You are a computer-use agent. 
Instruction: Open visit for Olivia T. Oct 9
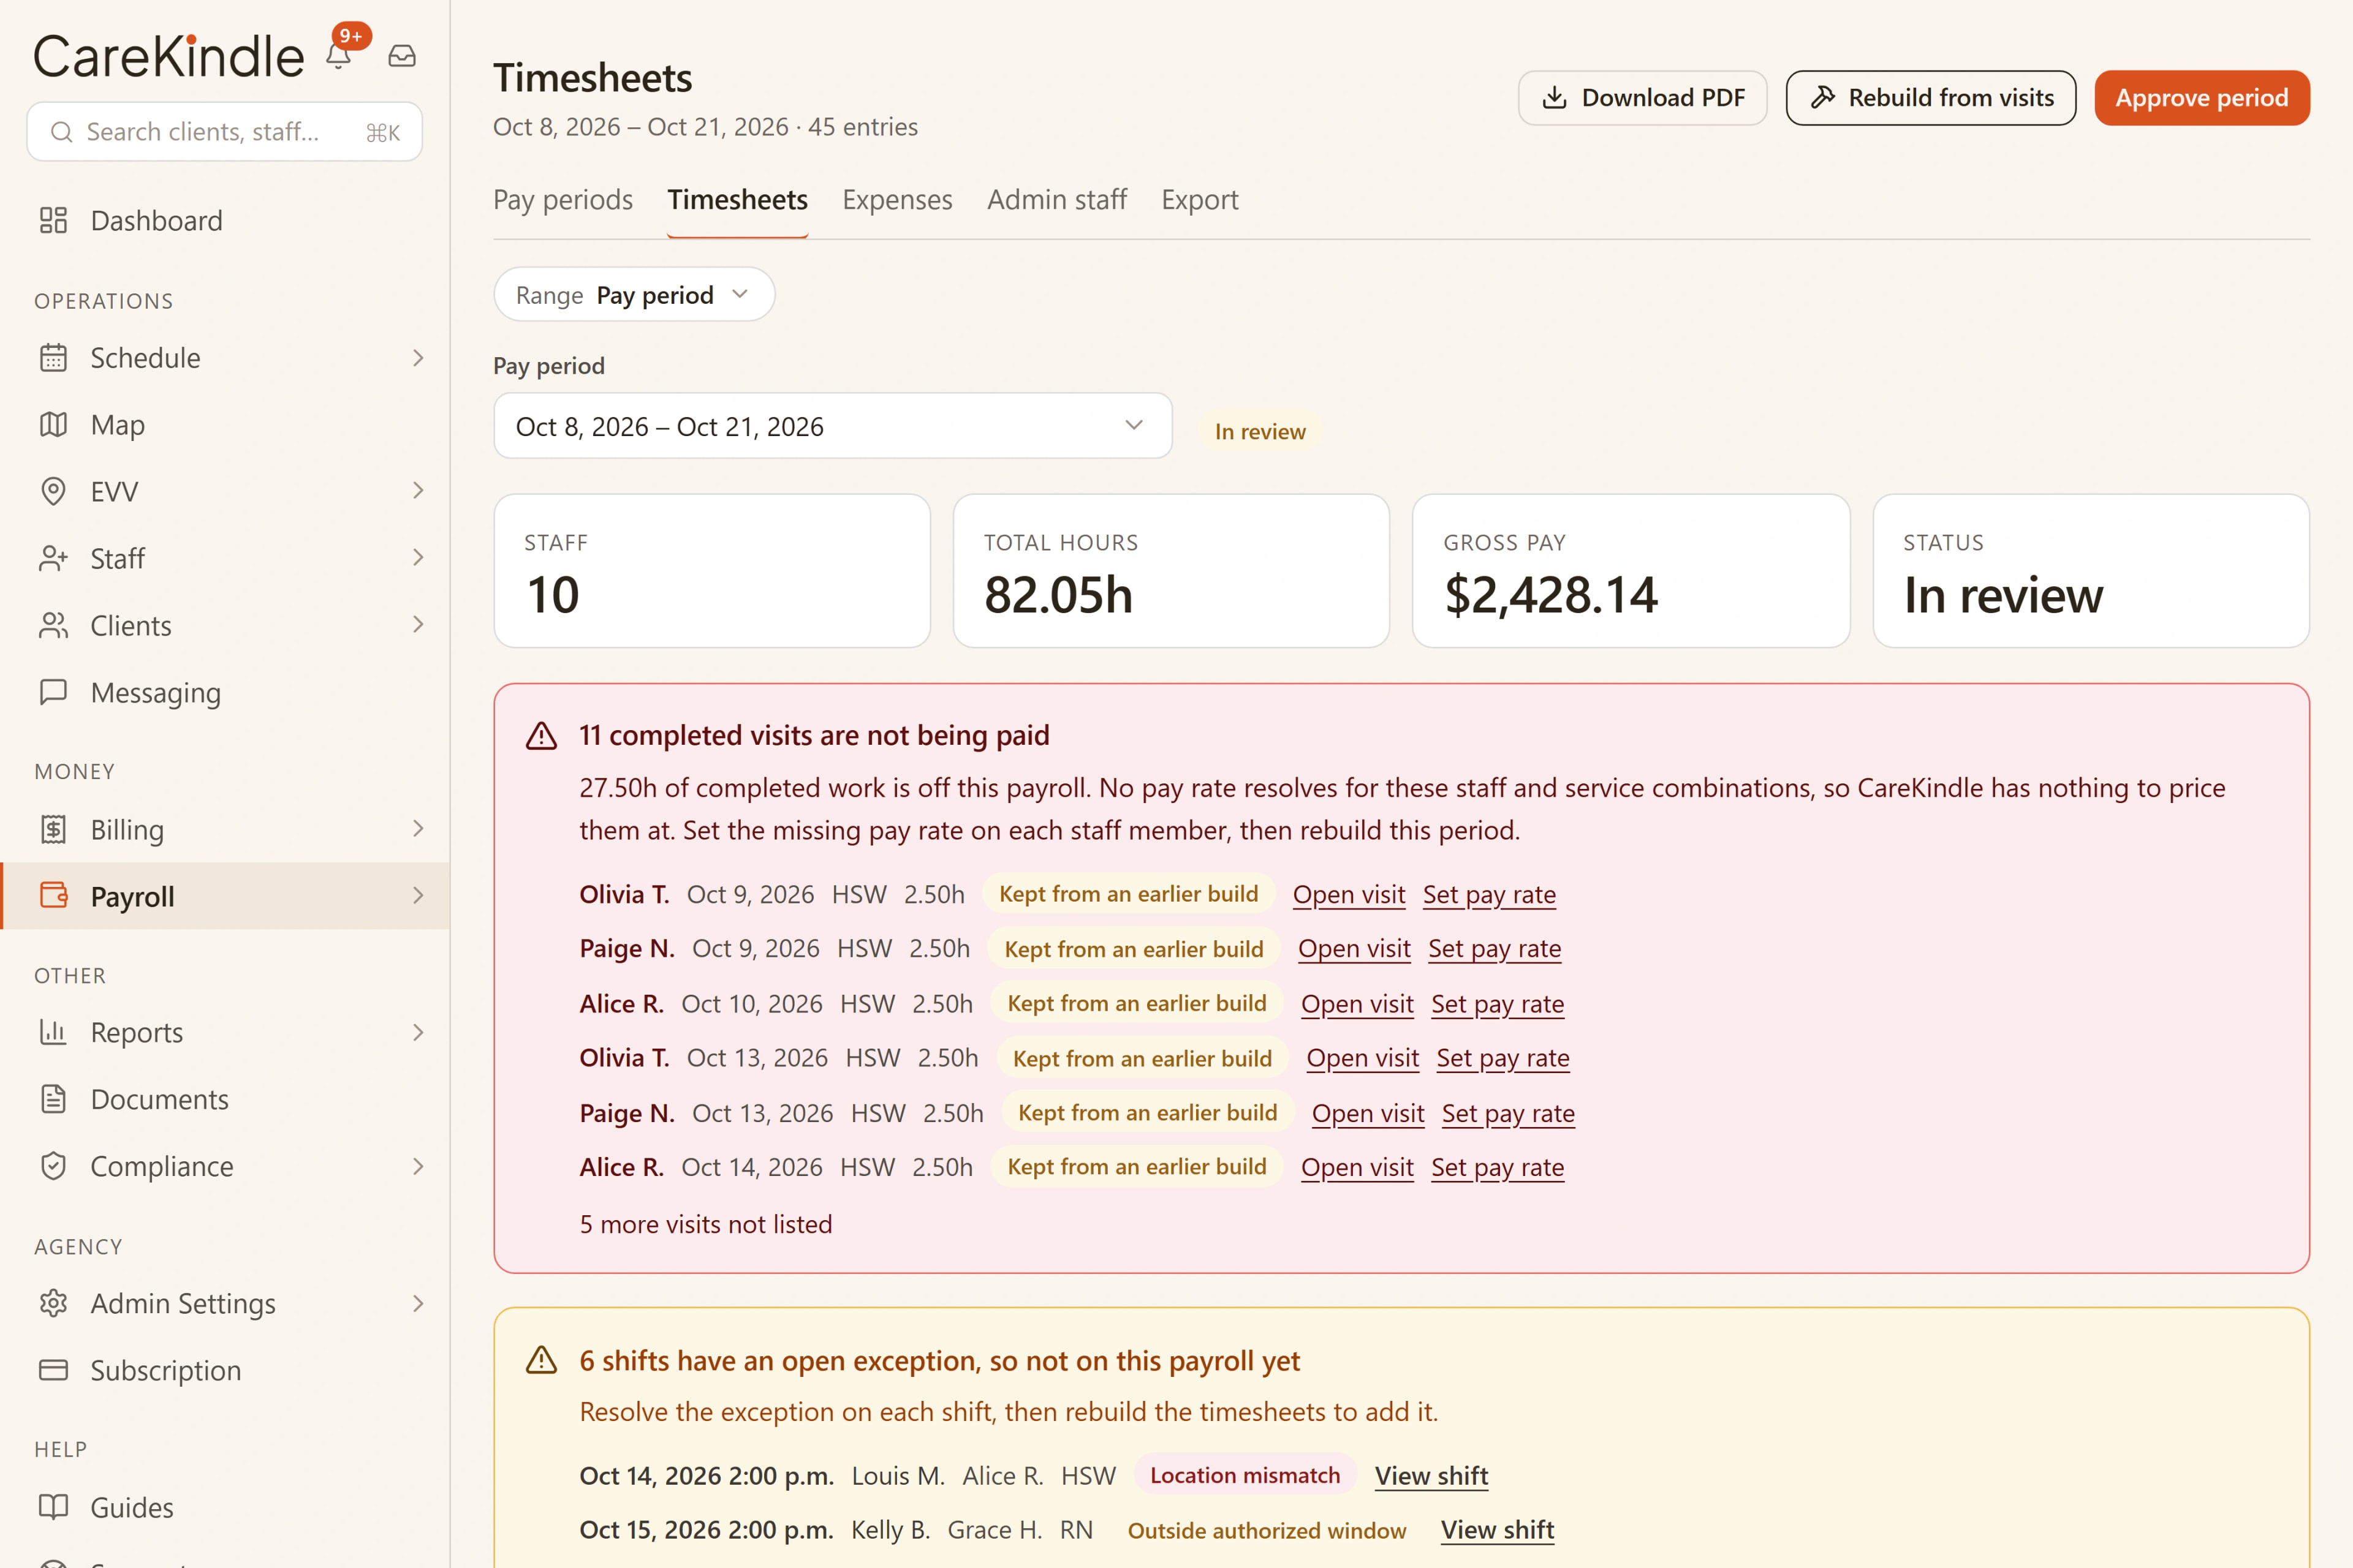pos(1349,894)
